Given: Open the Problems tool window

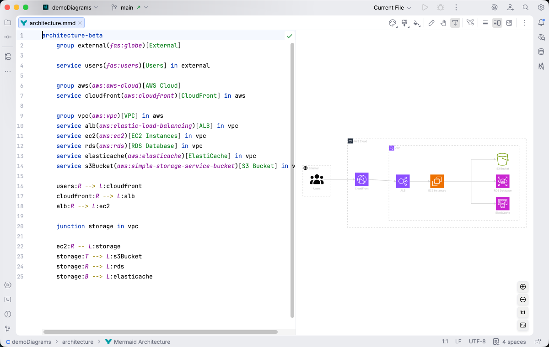Looking at the screenshot, I should [8, 314].
